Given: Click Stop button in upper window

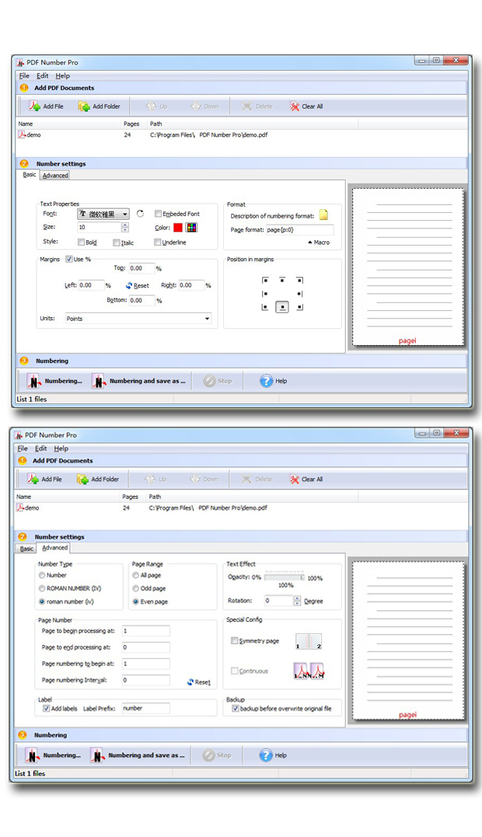Looking at the screenshot, I should (x=218, y=381).
